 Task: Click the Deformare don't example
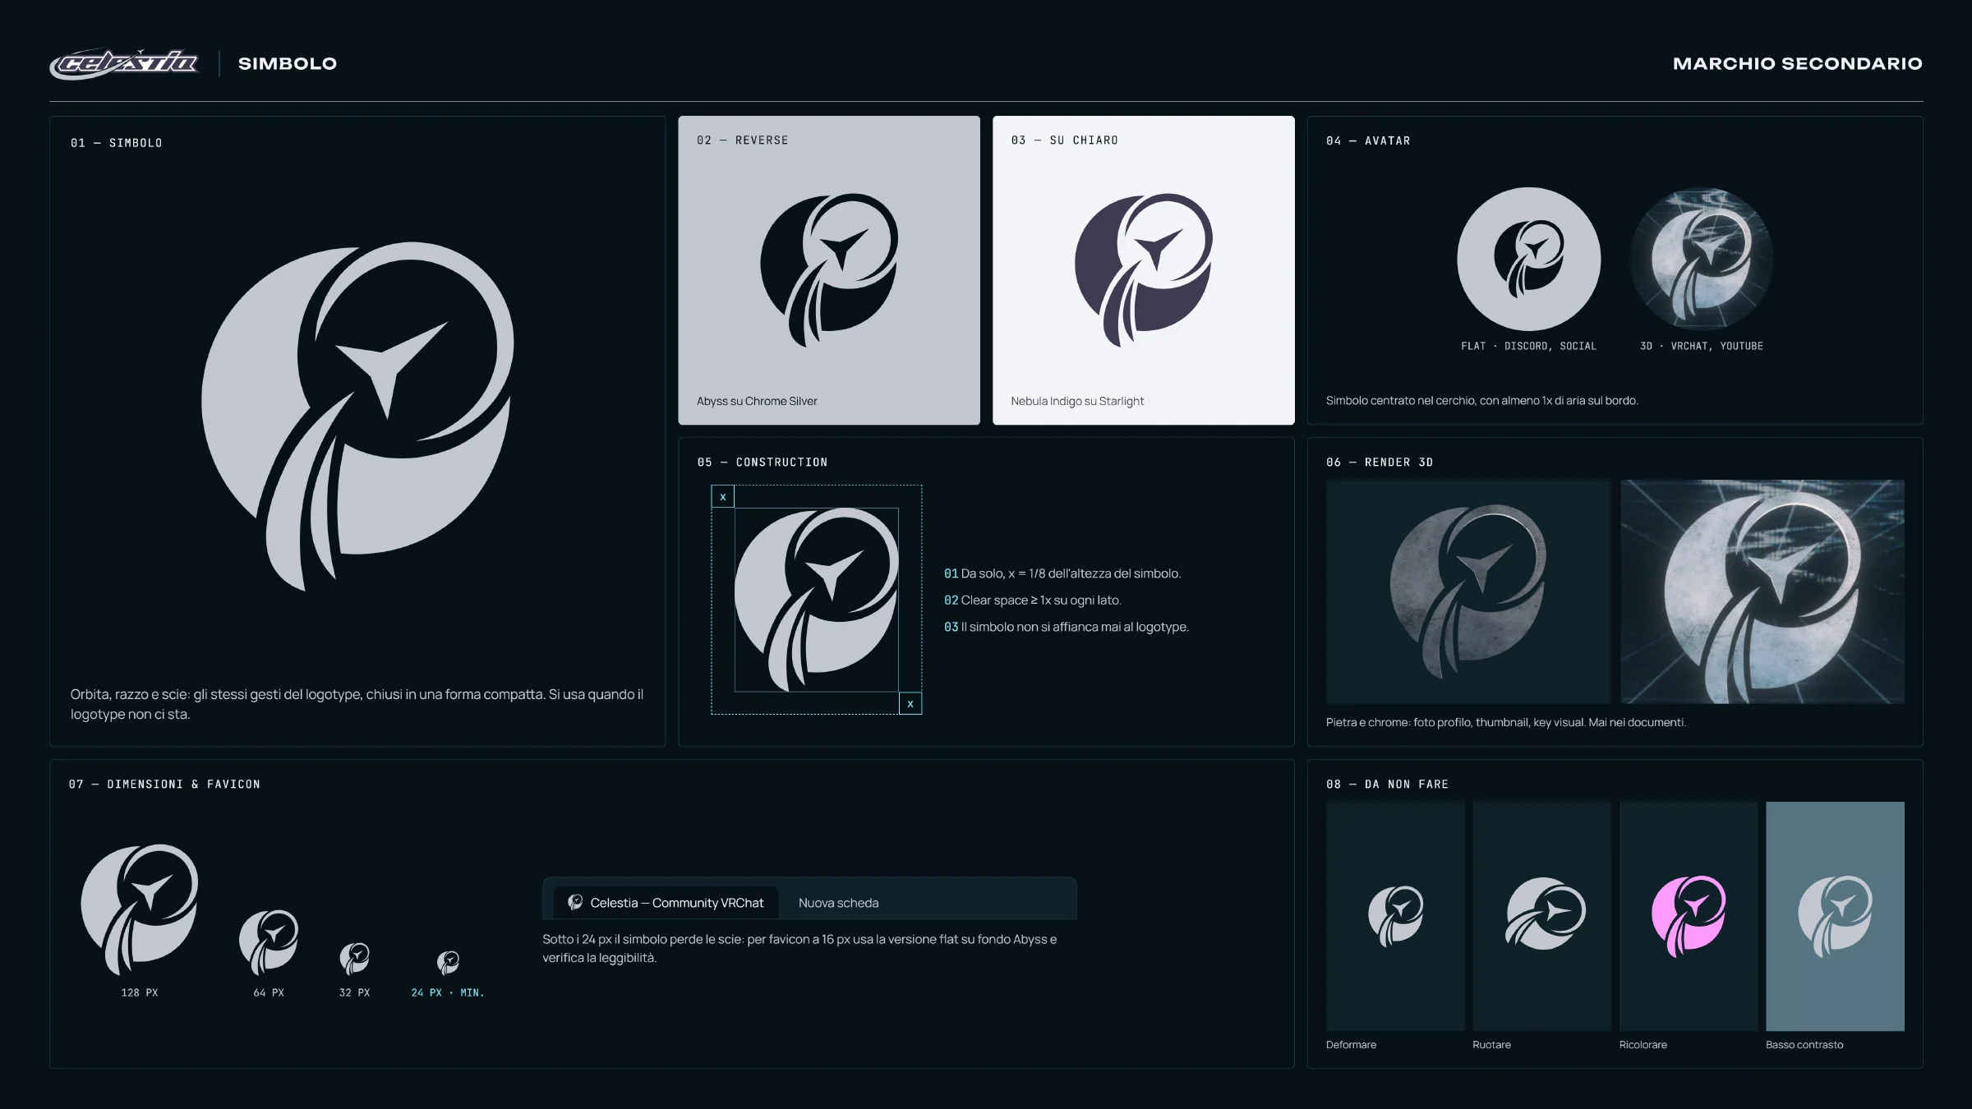pyautogui.click(x=1395, y=916)
